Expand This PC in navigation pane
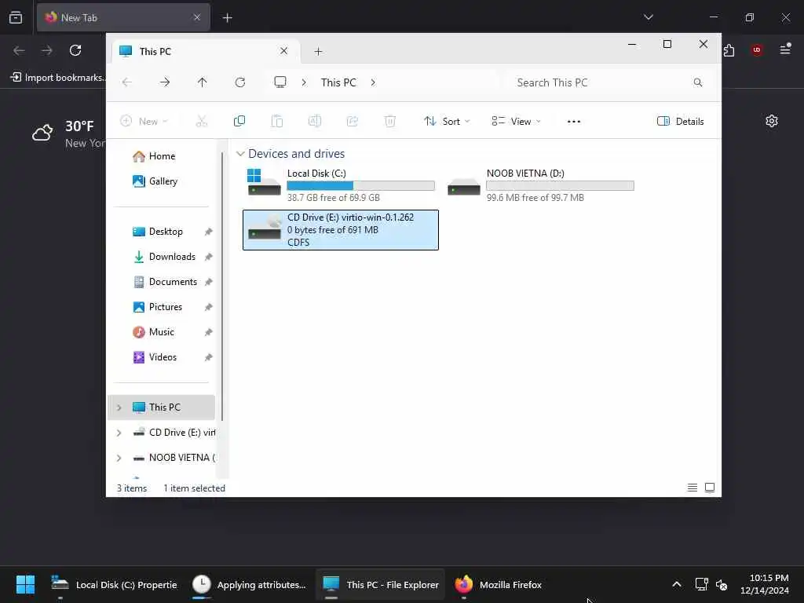This screenshot has width=804, height=603. click(119, 407)
